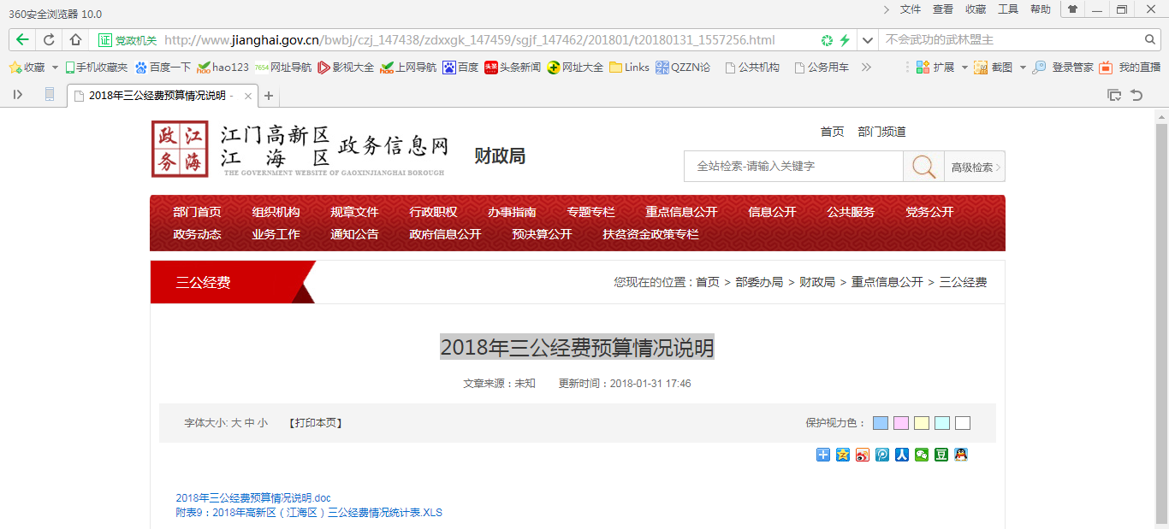Screen dimensions: 1169x529
Task: Open 重点信息公开 in the breadcrumb
Action: [887, 282]
